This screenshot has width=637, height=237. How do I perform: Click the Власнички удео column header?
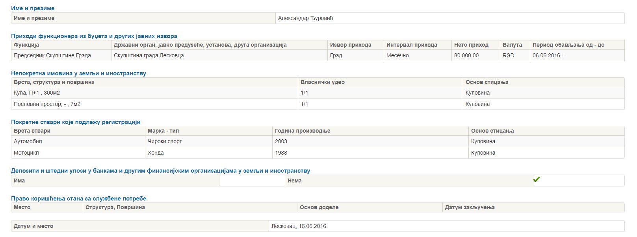point(322,82)
